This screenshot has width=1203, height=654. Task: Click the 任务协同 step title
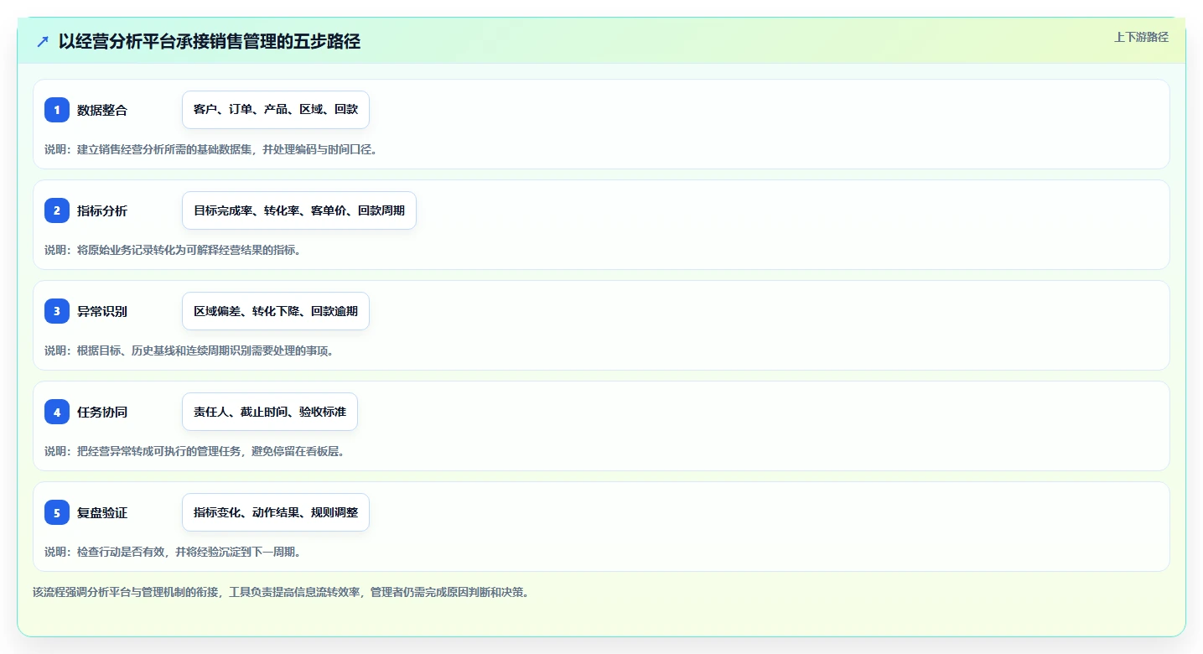pos(102,412)
